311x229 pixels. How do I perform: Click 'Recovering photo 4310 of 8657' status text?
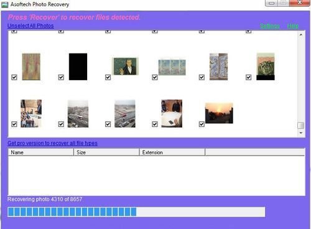[x=45, y=199]
